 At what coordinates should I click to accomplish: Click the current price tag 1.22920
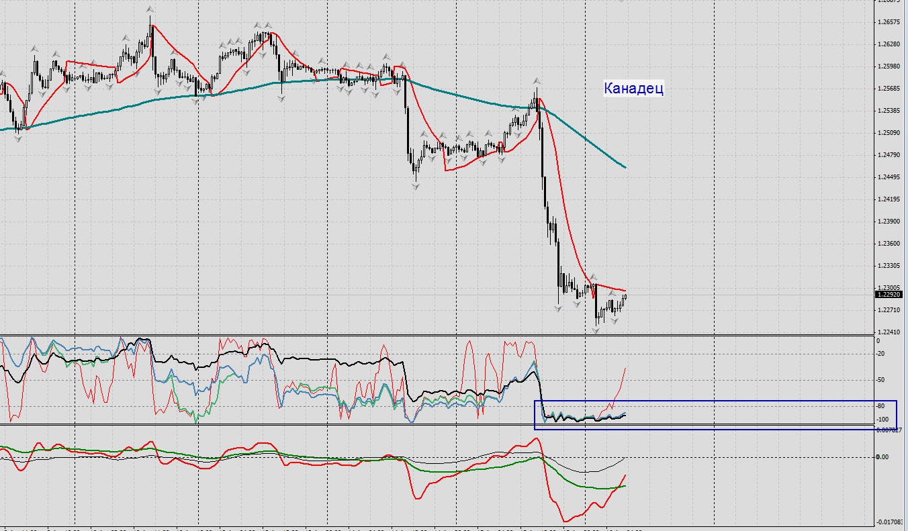pos(890,294)
